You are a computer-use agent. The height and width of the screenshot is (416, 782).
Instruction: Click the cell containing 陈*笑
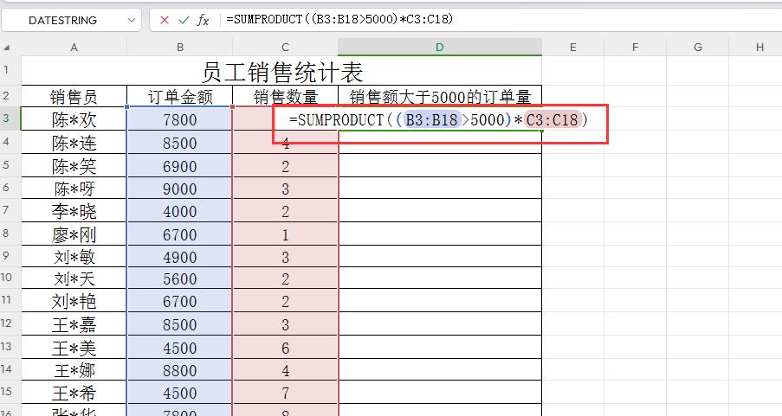coord(74,166)
